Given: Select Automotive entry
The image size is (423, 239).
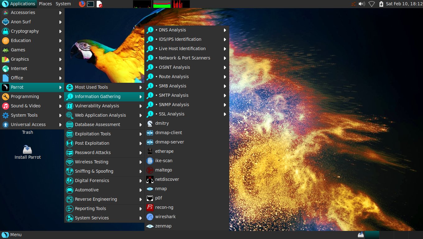Looking at the screenshot, I should [104, 190].
